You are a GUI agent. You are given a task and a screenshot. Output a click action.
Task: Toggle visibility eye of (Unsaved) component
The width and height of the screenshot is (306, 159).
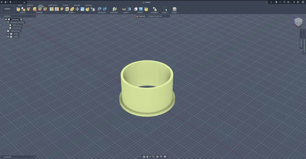pyautogui.click(x=6, y=19)
